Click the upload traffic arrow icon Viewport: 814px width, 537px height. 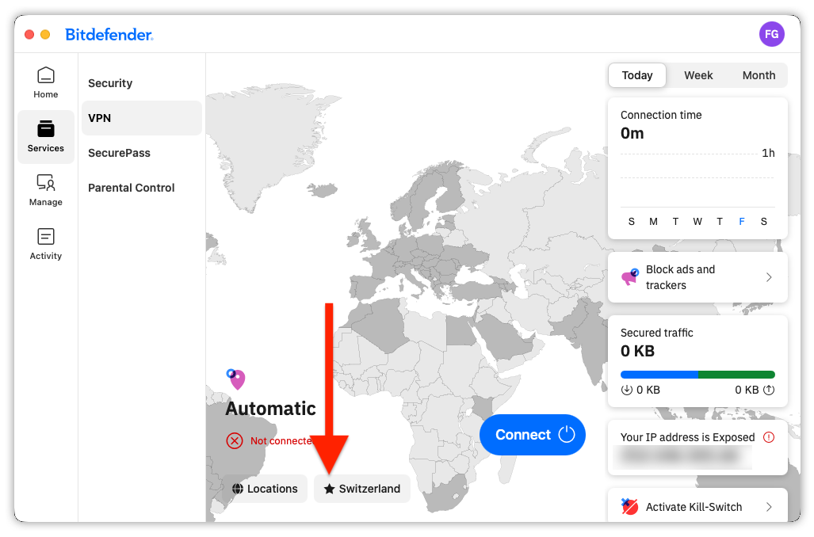pos(769,390)
